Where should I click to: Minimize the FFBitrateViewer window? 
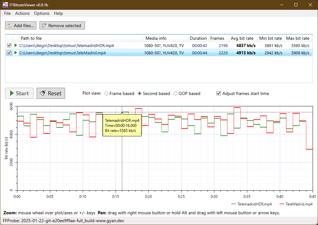coord(281,5)
